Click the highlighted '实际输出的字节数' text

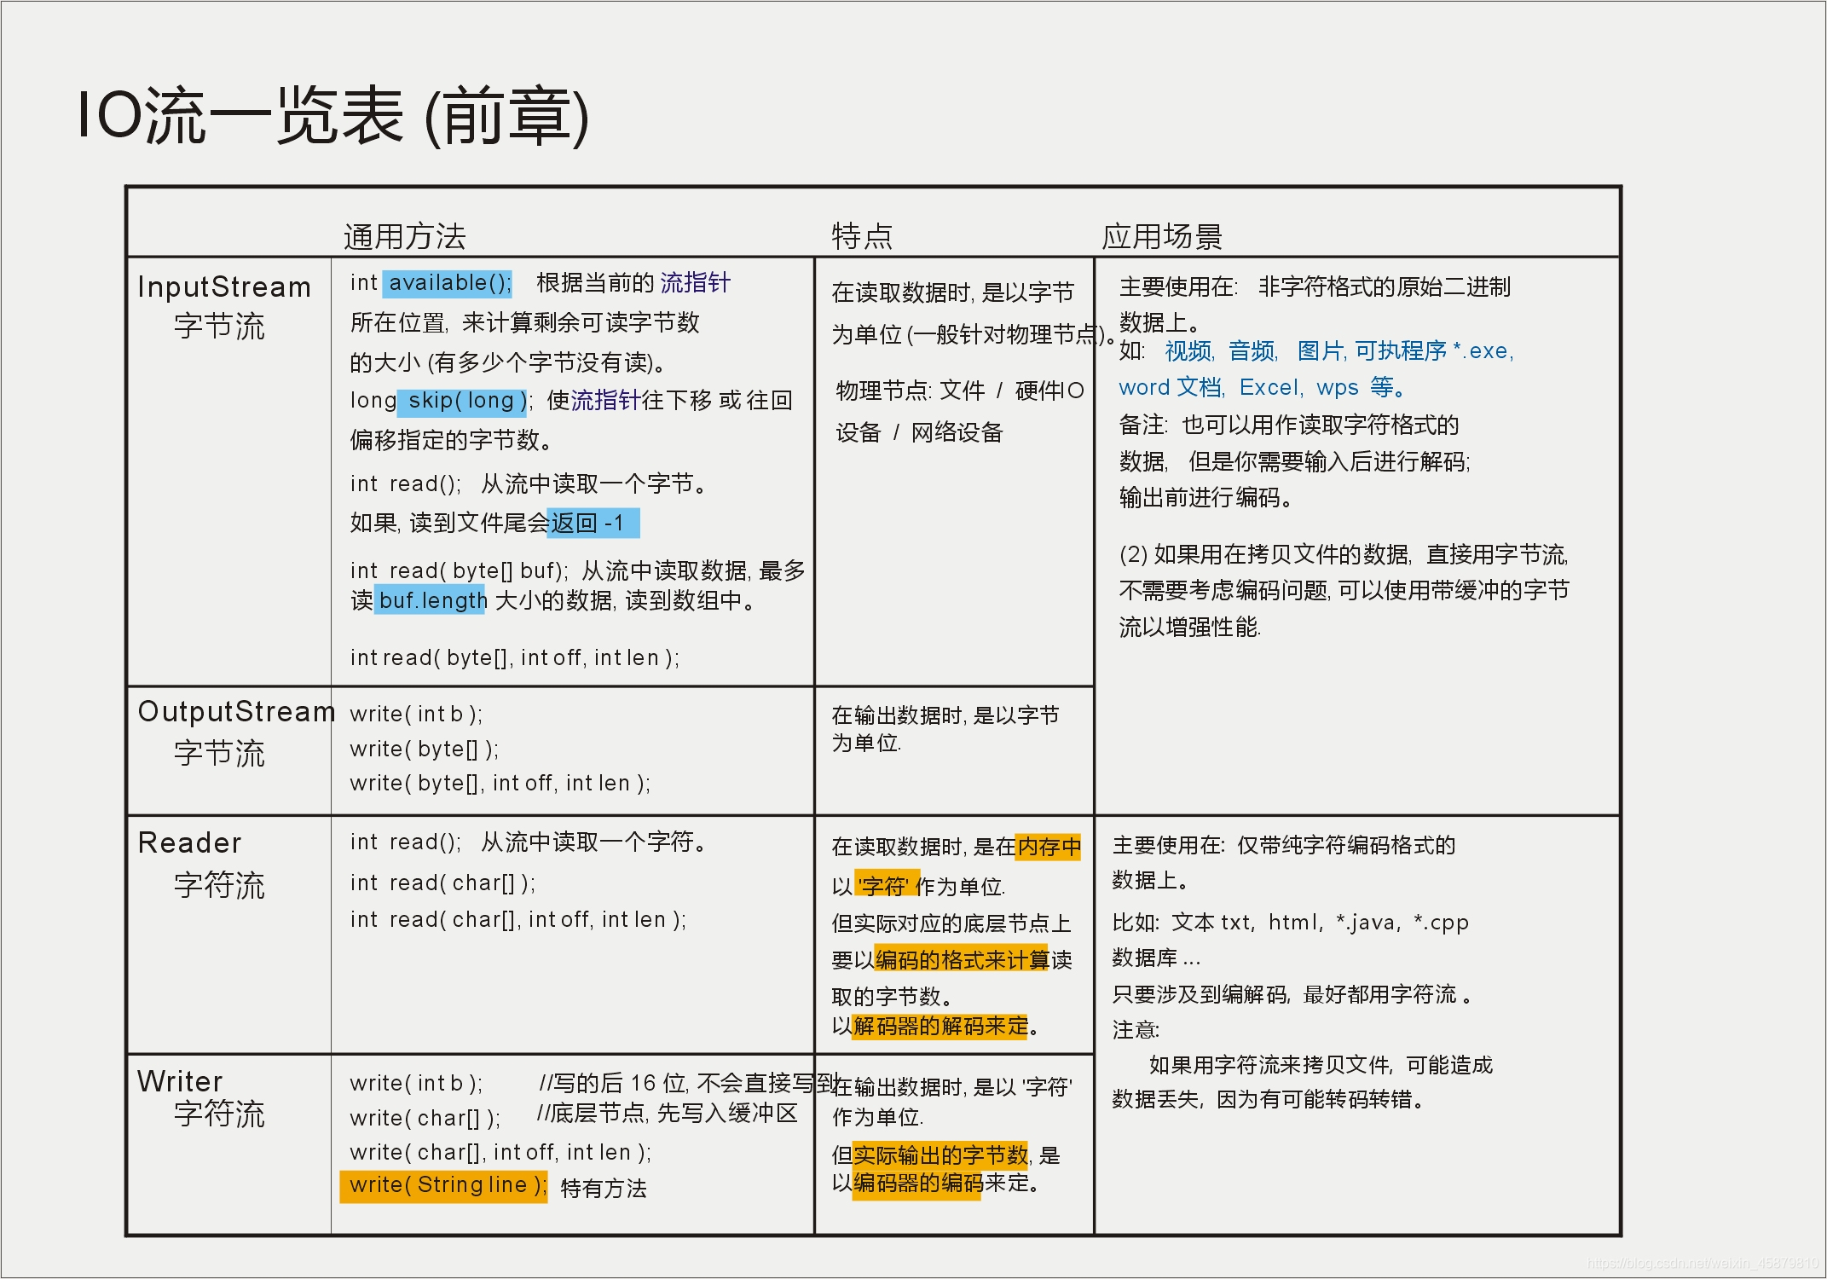click(940, 1155)
